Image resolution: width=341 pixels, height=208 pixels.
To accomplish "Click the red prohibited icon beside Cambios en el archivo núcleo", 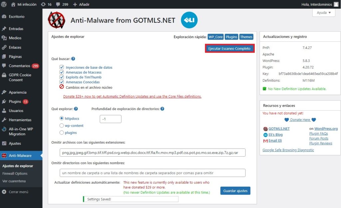I will click(62, 87).
